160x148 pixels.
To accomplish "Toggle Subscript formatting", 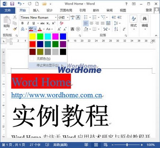I will (x=48, y=23).
